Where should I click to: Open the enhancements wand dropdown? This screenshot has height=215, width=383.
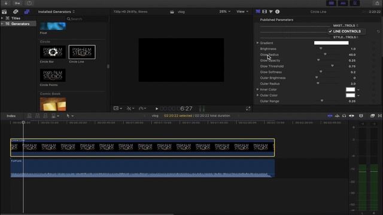point(130,108)
